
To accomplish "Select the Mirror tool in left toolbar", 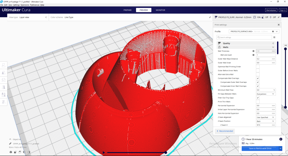I will (4, 87).
